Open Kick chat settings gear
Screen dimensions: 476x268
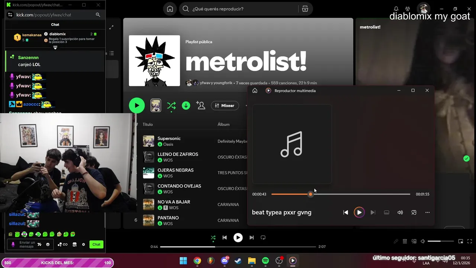coord(83,245)
